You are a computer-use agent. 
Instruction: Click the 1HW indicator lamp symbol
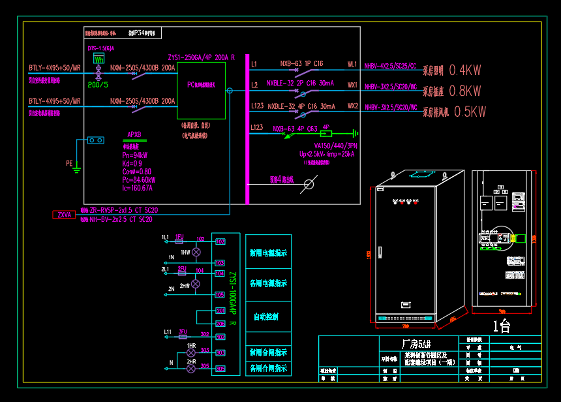pyautogui.click(x=194, y=251)
